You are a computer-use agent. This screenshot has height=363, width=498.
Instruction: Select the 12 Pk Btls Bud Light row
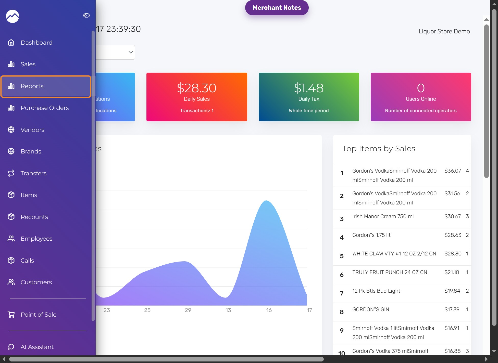click(x=402, y=293)
